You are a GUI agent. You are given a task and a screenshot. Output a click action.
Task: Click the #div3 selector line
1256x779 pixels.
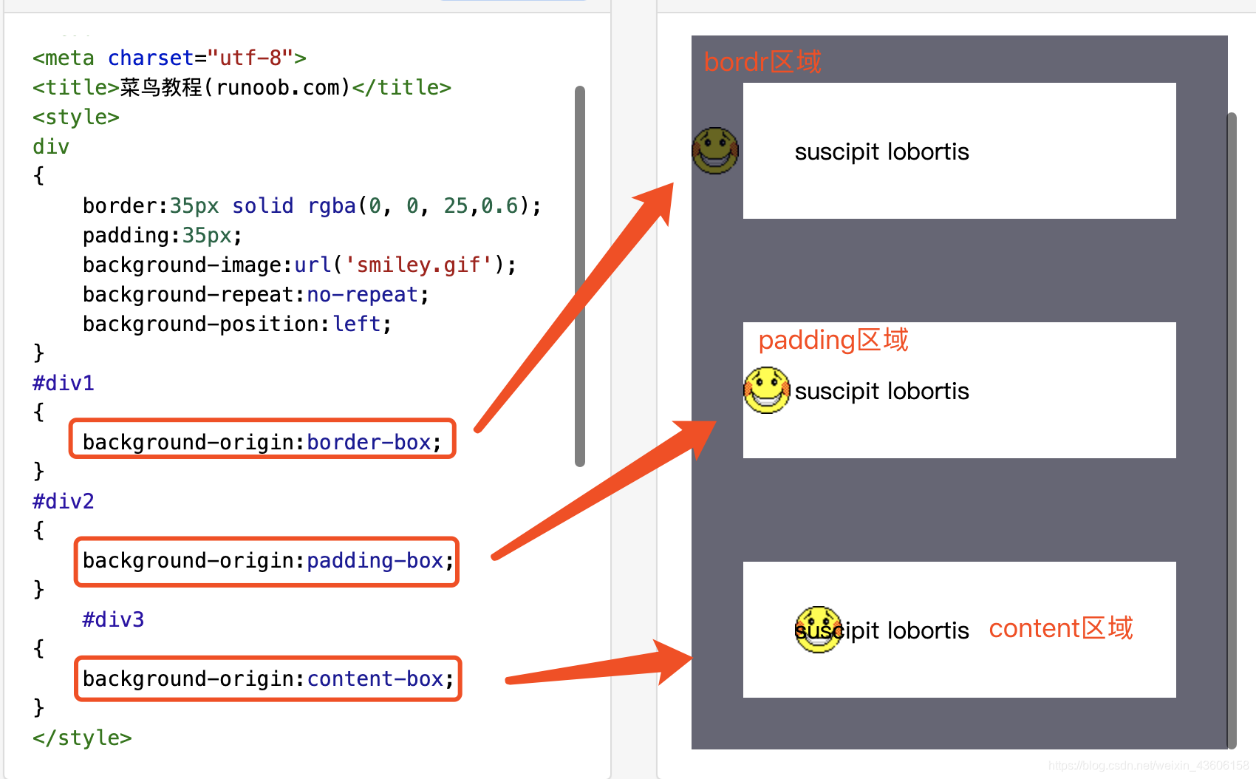click(113, 619)
